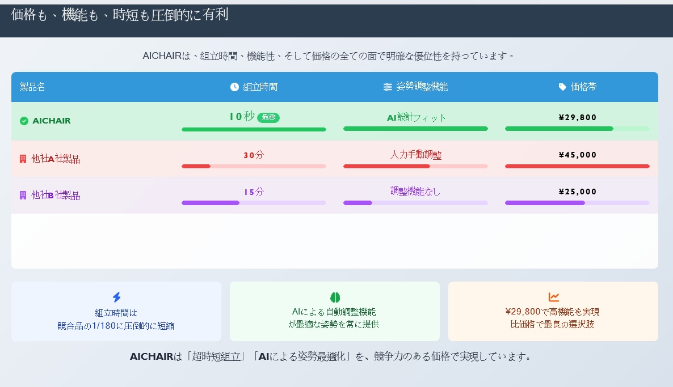The width and height of the screenshot is (673, 387).
Task: Click the 15分 assembly time value
Action: pyautogui.click(x=254, y=192)
